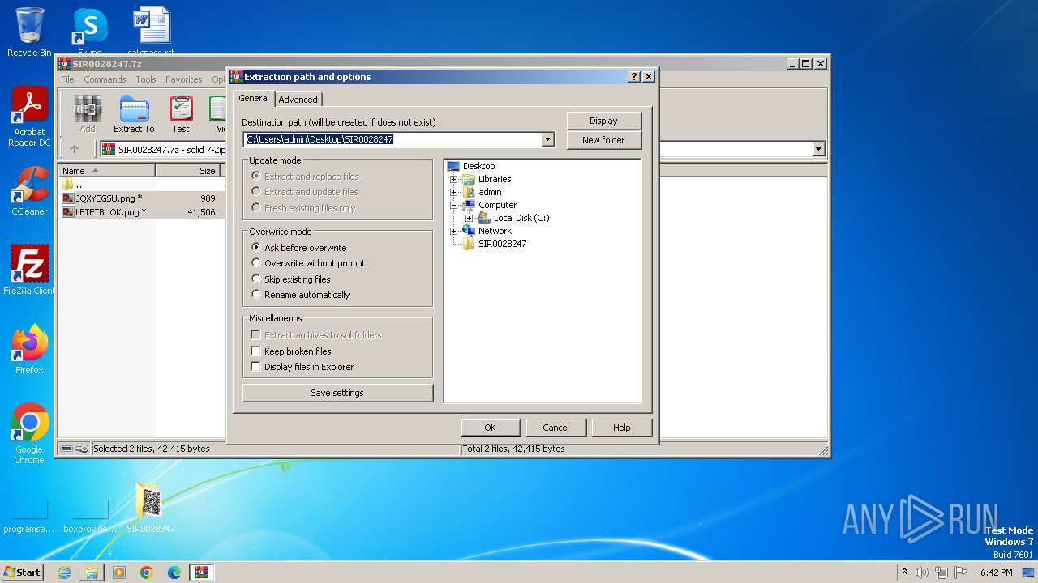Screen dimensions: 1038x583
Task: Expand the admin tree node
Action: coord(454,192)
